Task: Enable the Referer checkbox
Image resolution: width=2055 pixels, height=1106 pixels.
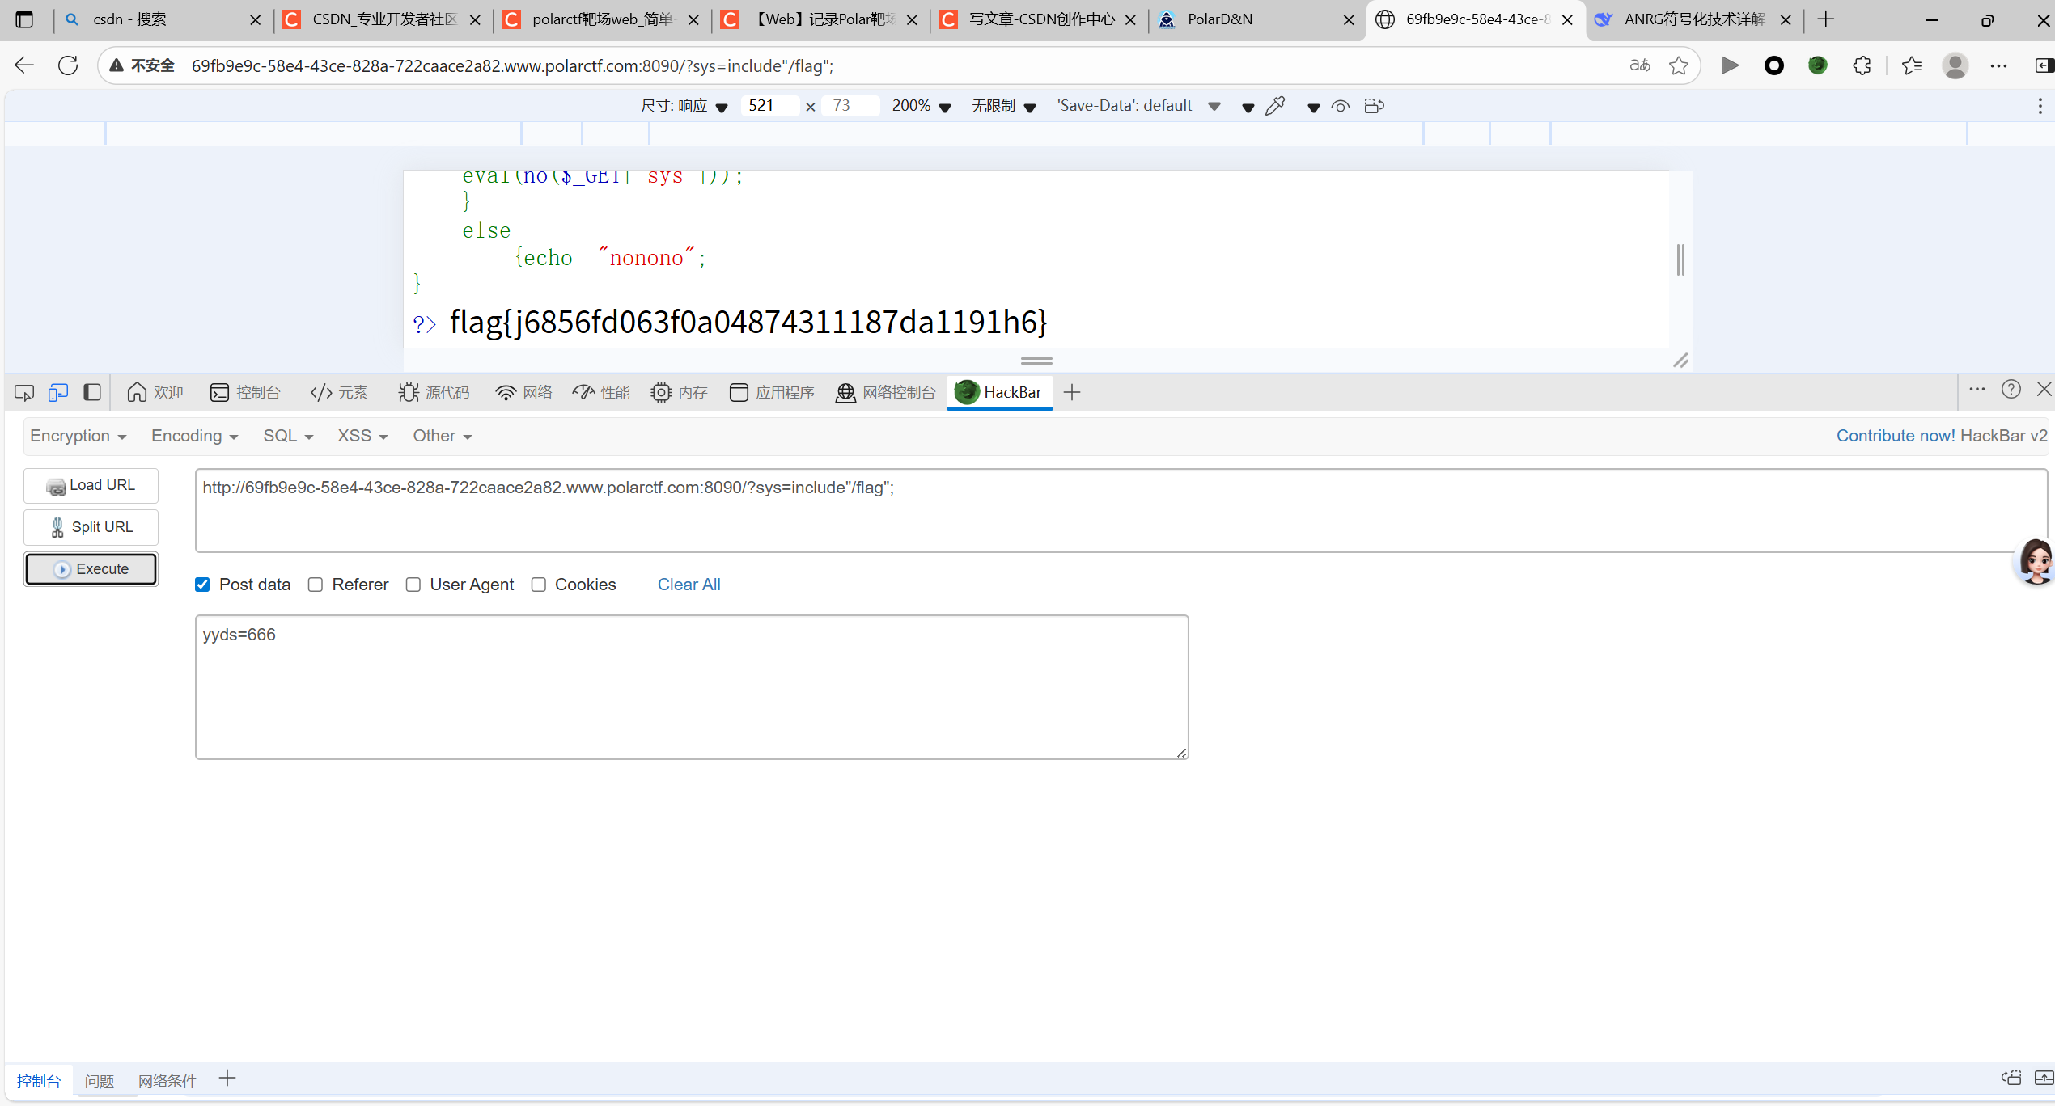Action: tap(316, 585)
